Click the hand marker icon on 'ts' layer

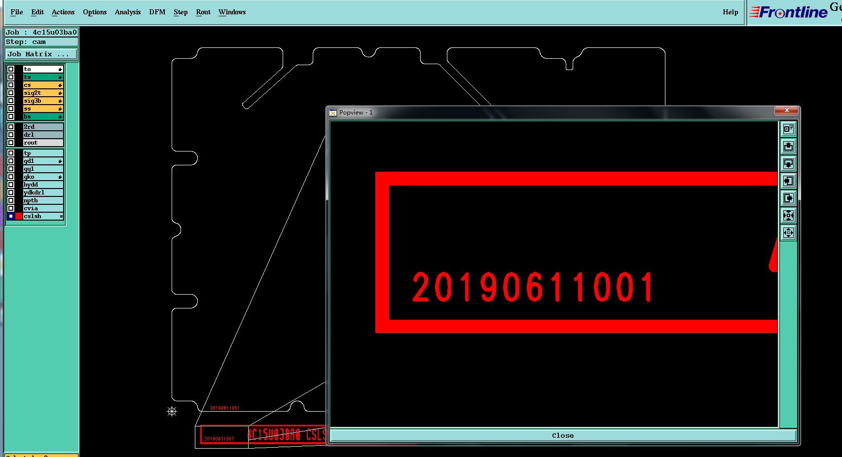60,77
